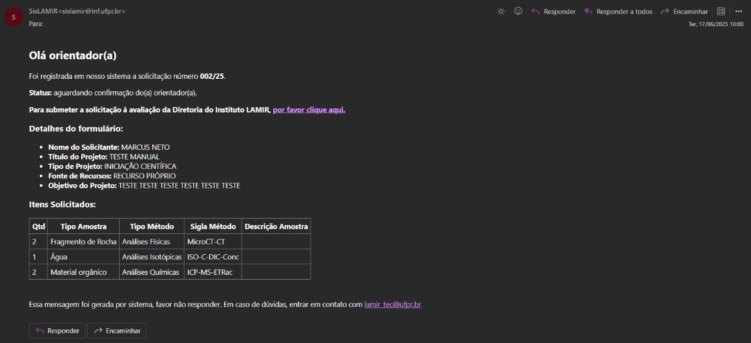Click the sender avatar circle 'S'
The height and width of the screenshot is (343, 751).
(14, 17)
